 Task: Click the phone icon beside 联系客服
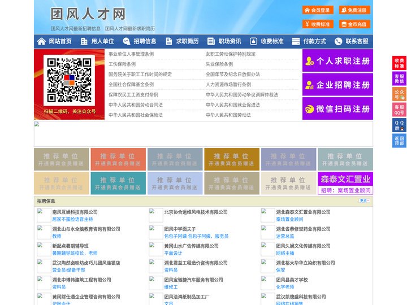click(338, 41)
